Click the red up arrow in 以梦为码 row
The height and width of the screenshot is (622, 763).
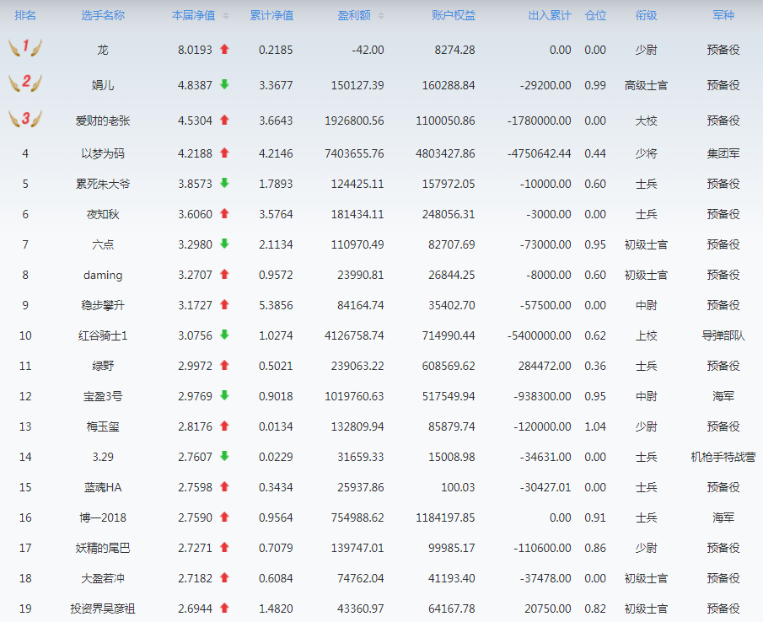tap(224, 153)
